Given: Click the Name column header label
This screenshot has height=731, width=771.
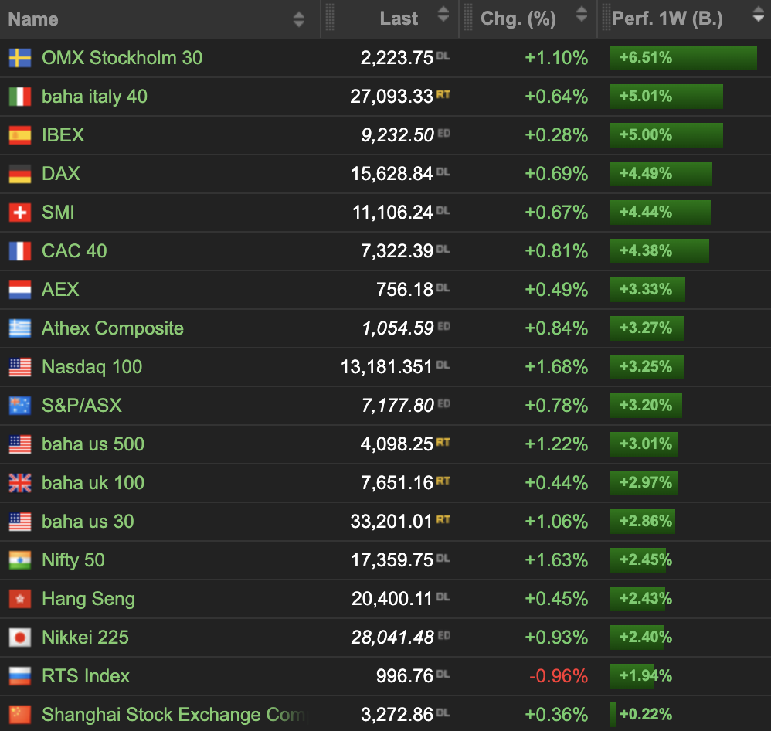Looking at the screenshot, I should [x=33, y=19].
